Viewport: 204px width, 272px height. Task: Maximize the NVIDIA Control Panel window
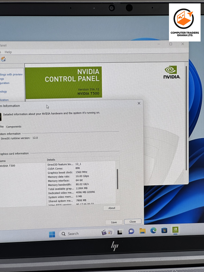[x=171, y=44]
